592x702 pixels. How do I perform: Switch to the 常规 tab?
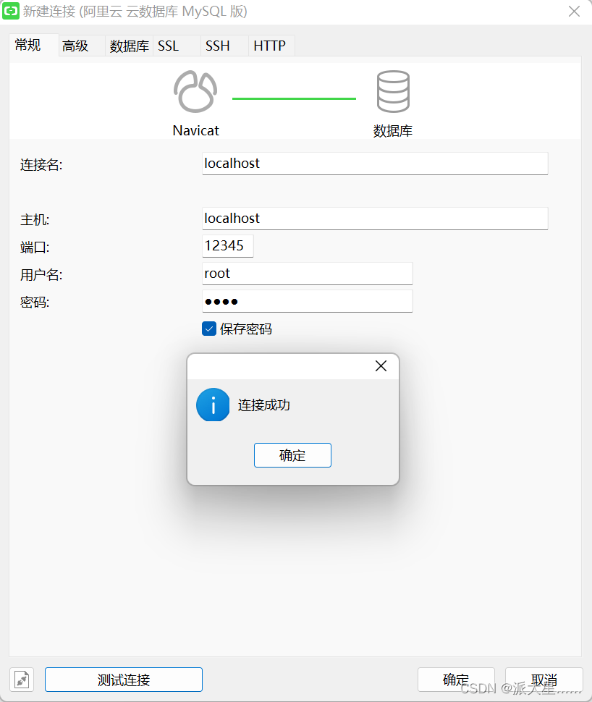tap(33, 45)
